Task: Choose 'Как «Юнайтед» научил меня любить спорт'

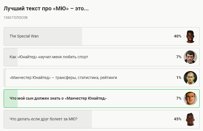Action: click(49, 57)
